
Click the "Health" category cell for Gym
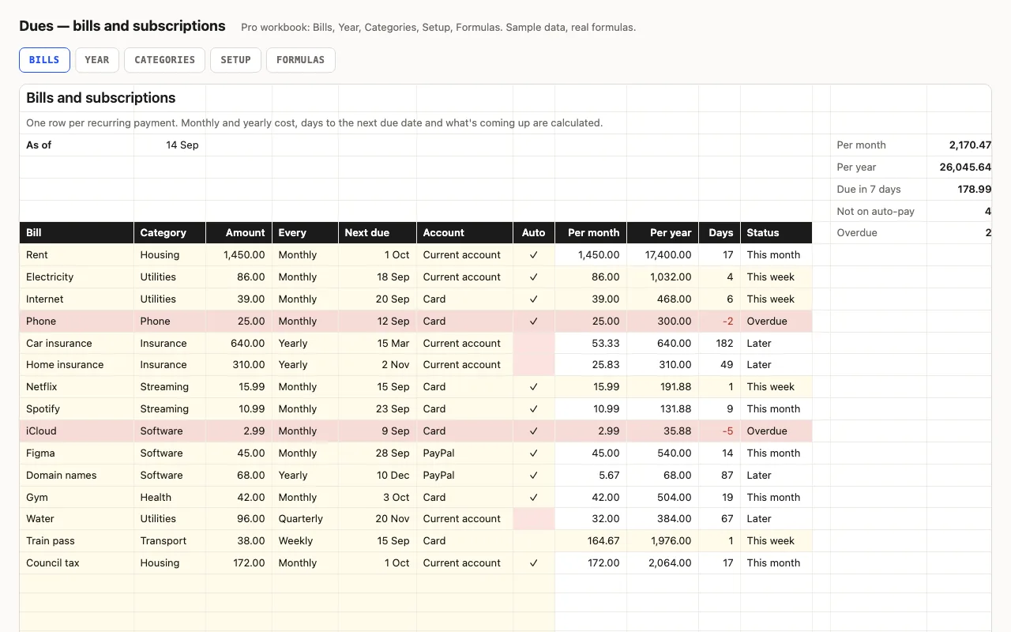pos(170,498)
